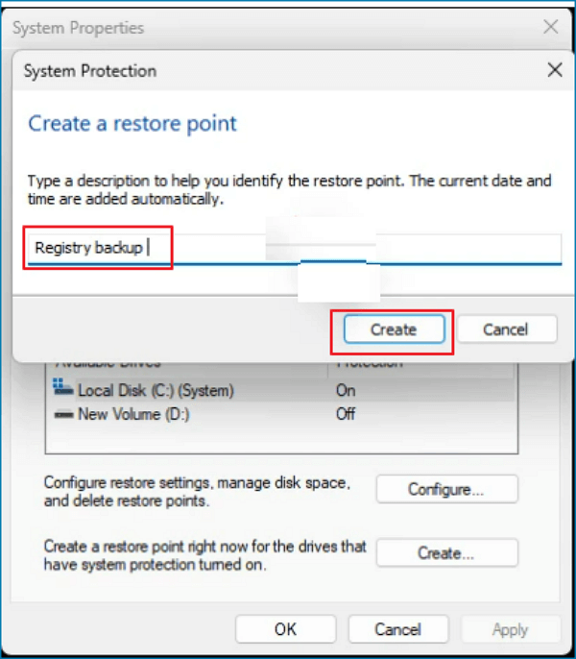
Task: Click the greyed-out Apply button
Action: pyautogui.click(x=511, y=629)
